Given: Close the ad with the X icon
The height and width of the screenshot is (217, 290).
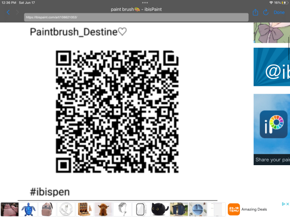Looking at the screenshot, I should [x=288, y=204].
